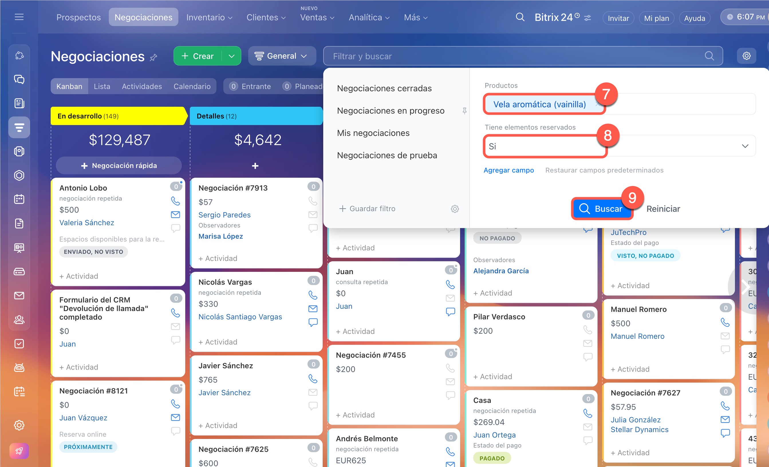This screenshot has height=467, width=769.
Task: Click the hamburger menu icon
Action: coord(19,17)
